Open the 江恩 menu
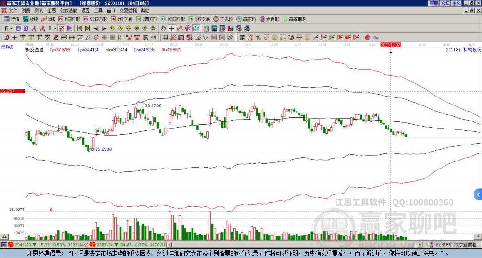Image resolution: width=482 pixels, height=258 pixels. click(x=51, y=11)
